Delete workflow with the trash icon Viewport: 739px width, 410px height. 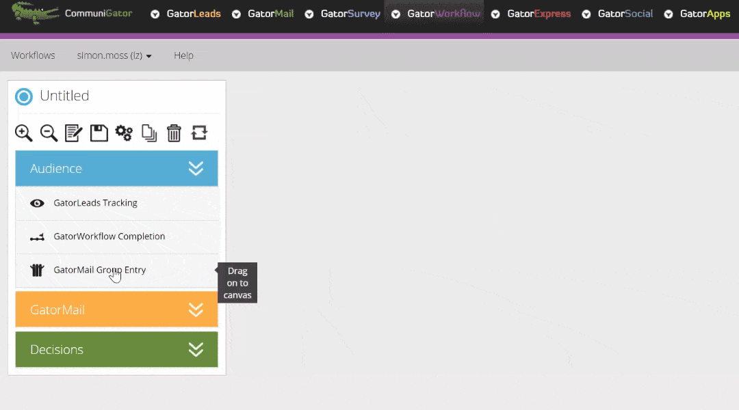(x=174, y=133)
